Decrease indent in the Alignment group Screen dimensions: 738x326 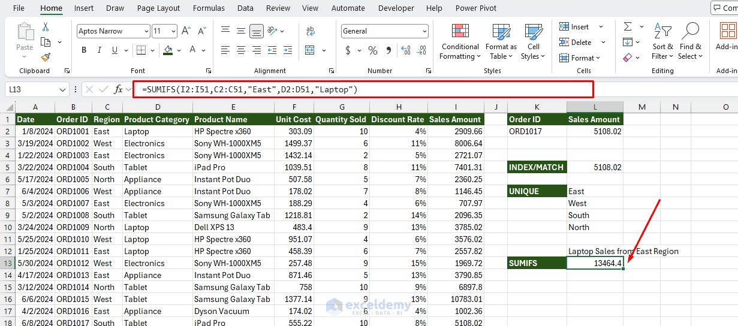[273, 50]
